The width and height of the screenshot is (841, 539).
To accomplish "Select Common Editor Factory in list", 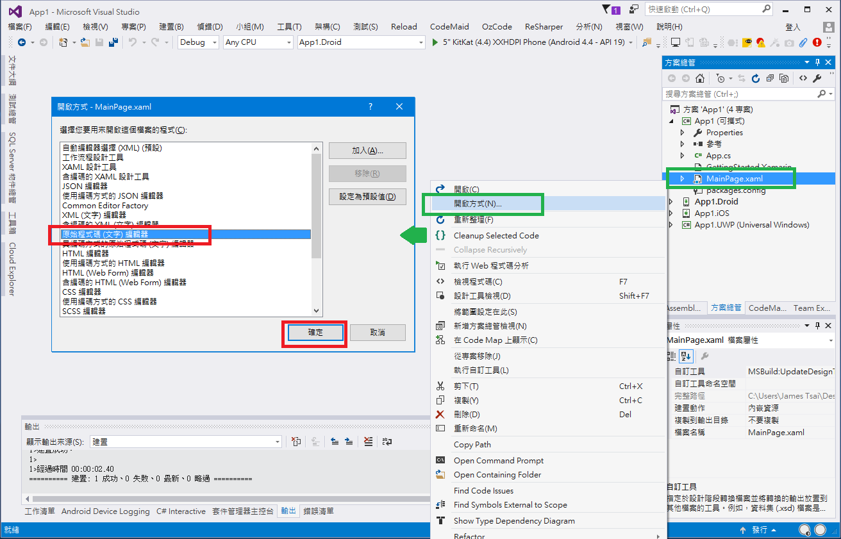I will [105, 206].
